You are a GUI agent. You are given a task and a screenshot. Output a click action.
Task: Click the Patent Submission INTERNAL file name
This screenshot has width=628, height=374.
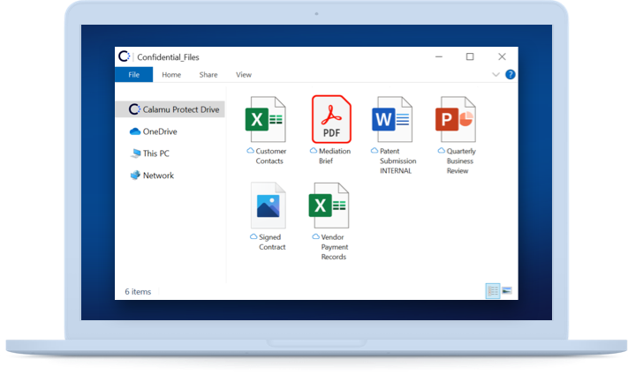(397, 161)
